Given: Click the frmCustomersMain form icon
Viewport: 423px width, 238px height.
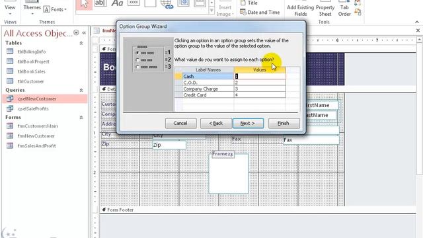Looking at the screenshot, I should (x=10, y=126).
